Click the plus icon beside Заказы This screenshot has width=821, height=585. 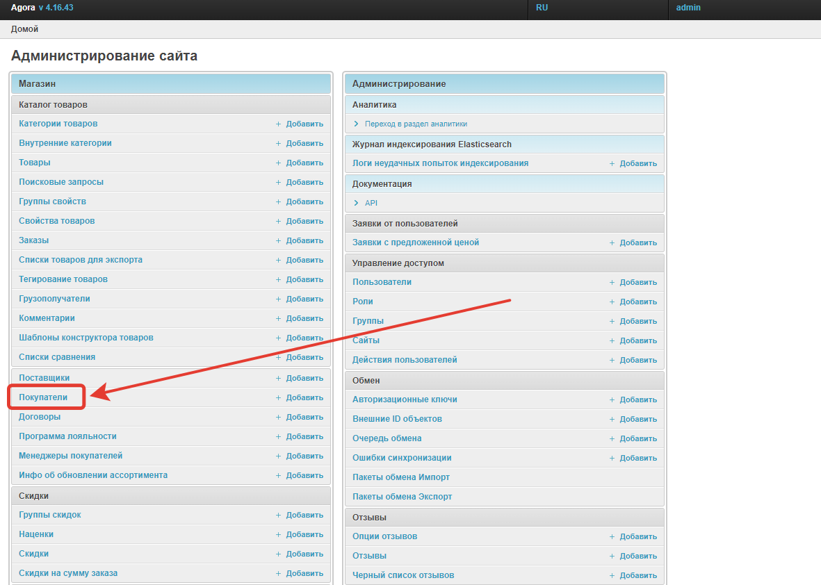278,240
